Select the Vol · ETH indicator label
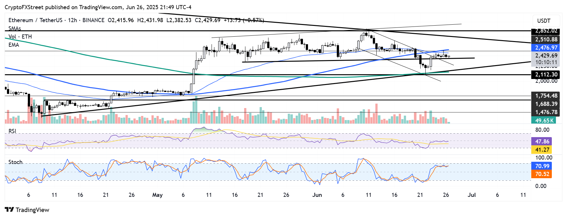The height and width of the screenshot is (218, 567). click(20, 37)
